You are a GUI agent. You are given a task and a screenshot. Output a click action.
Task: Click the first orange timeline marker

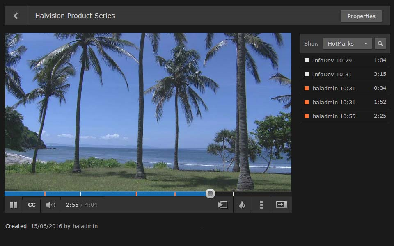45,194
